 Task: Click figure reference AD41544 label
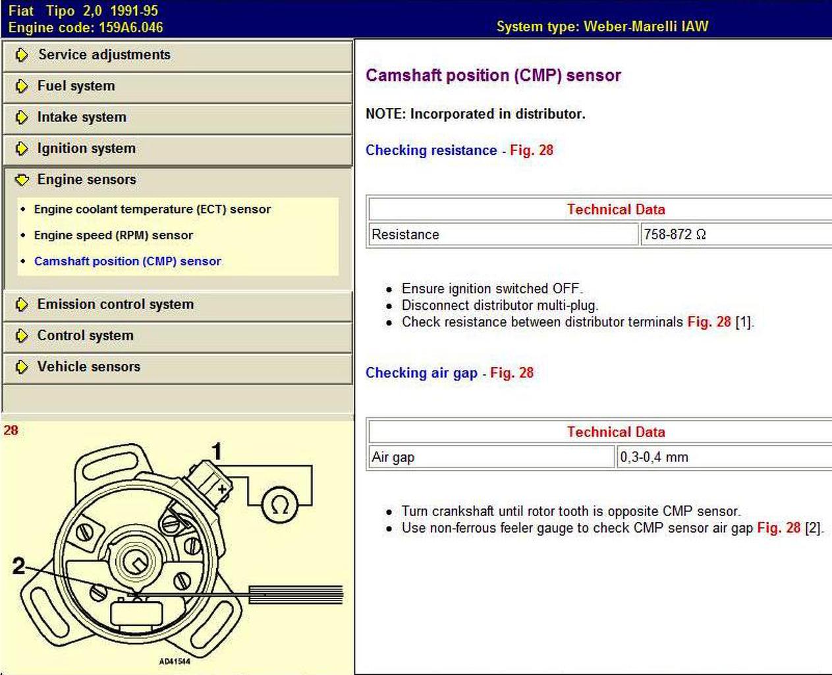point(175,661)
